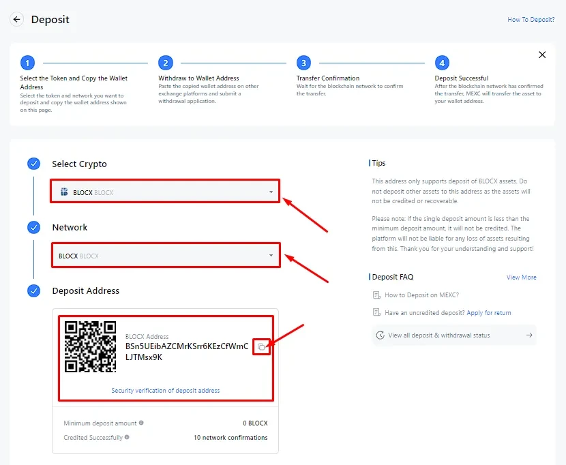
Task: Close the deposit steps guide panel
Action: pos(542,55)
